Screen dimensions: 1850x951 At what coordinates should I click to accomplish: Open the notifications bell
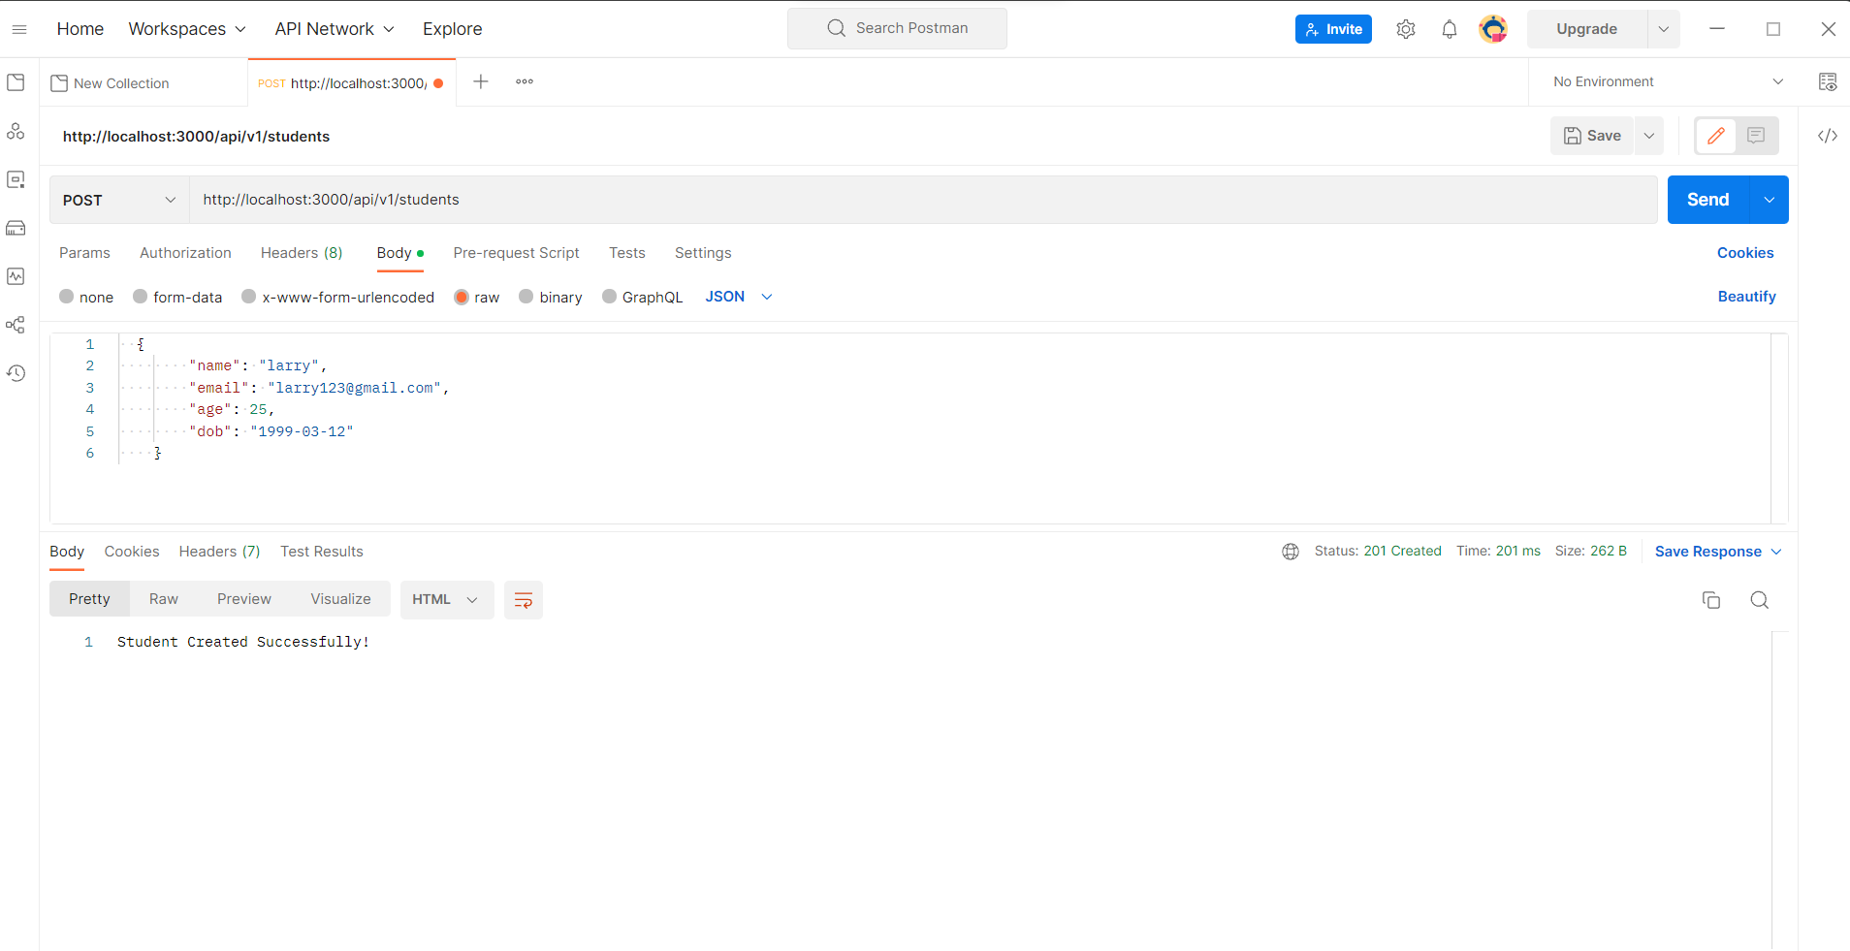[1449, 29]
